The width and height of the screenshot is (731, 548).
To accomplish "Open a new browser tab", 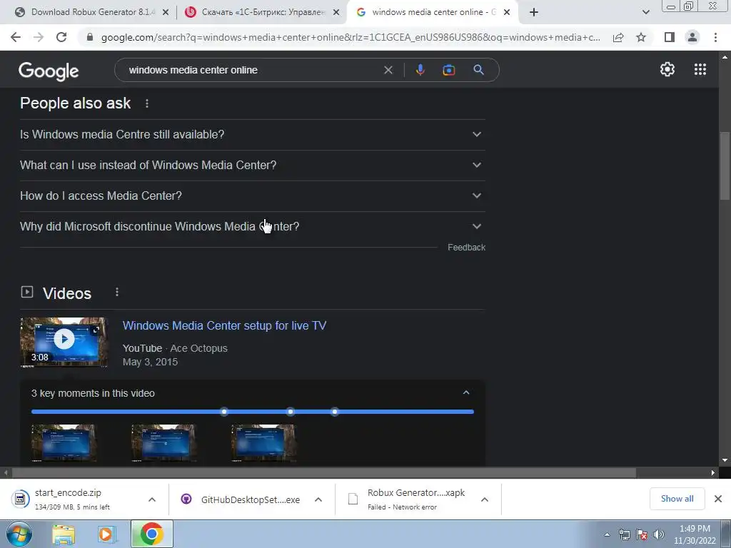I will click(x=534, y=13).
